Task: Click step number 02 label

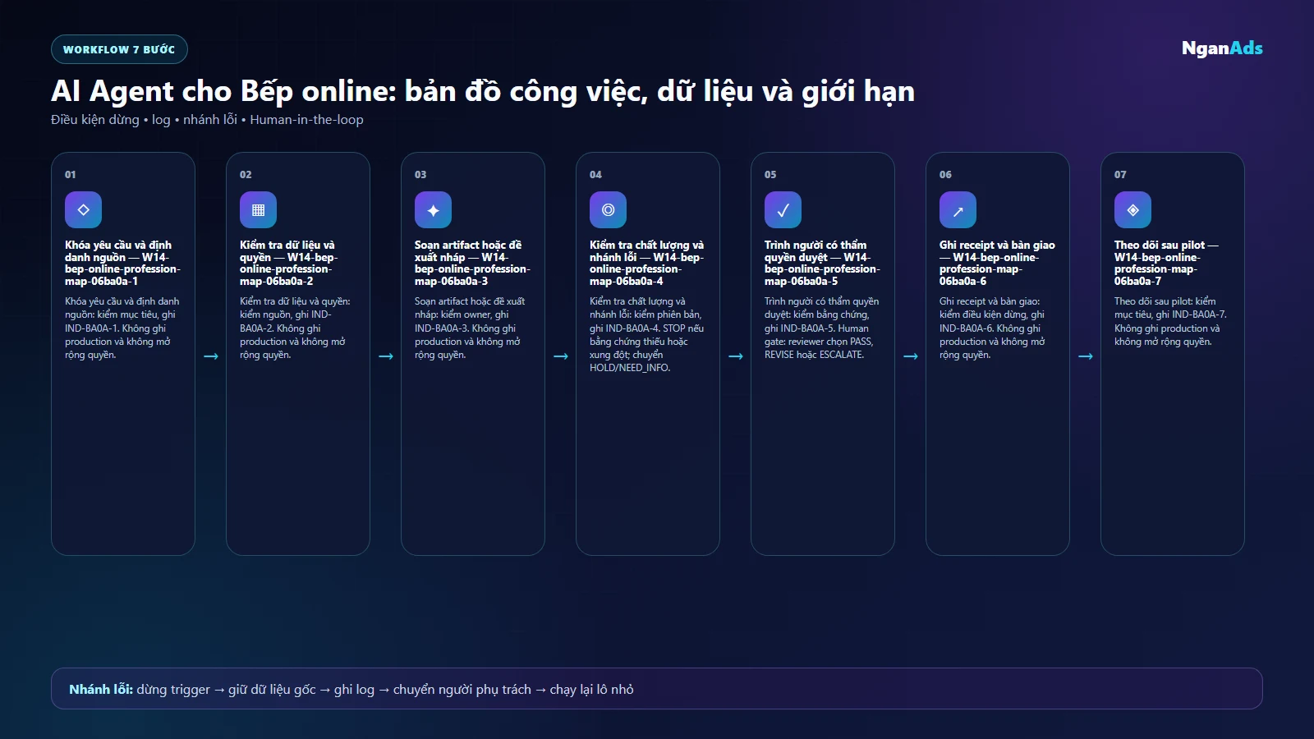Action: pyautogui.click(x=246, y=175)
